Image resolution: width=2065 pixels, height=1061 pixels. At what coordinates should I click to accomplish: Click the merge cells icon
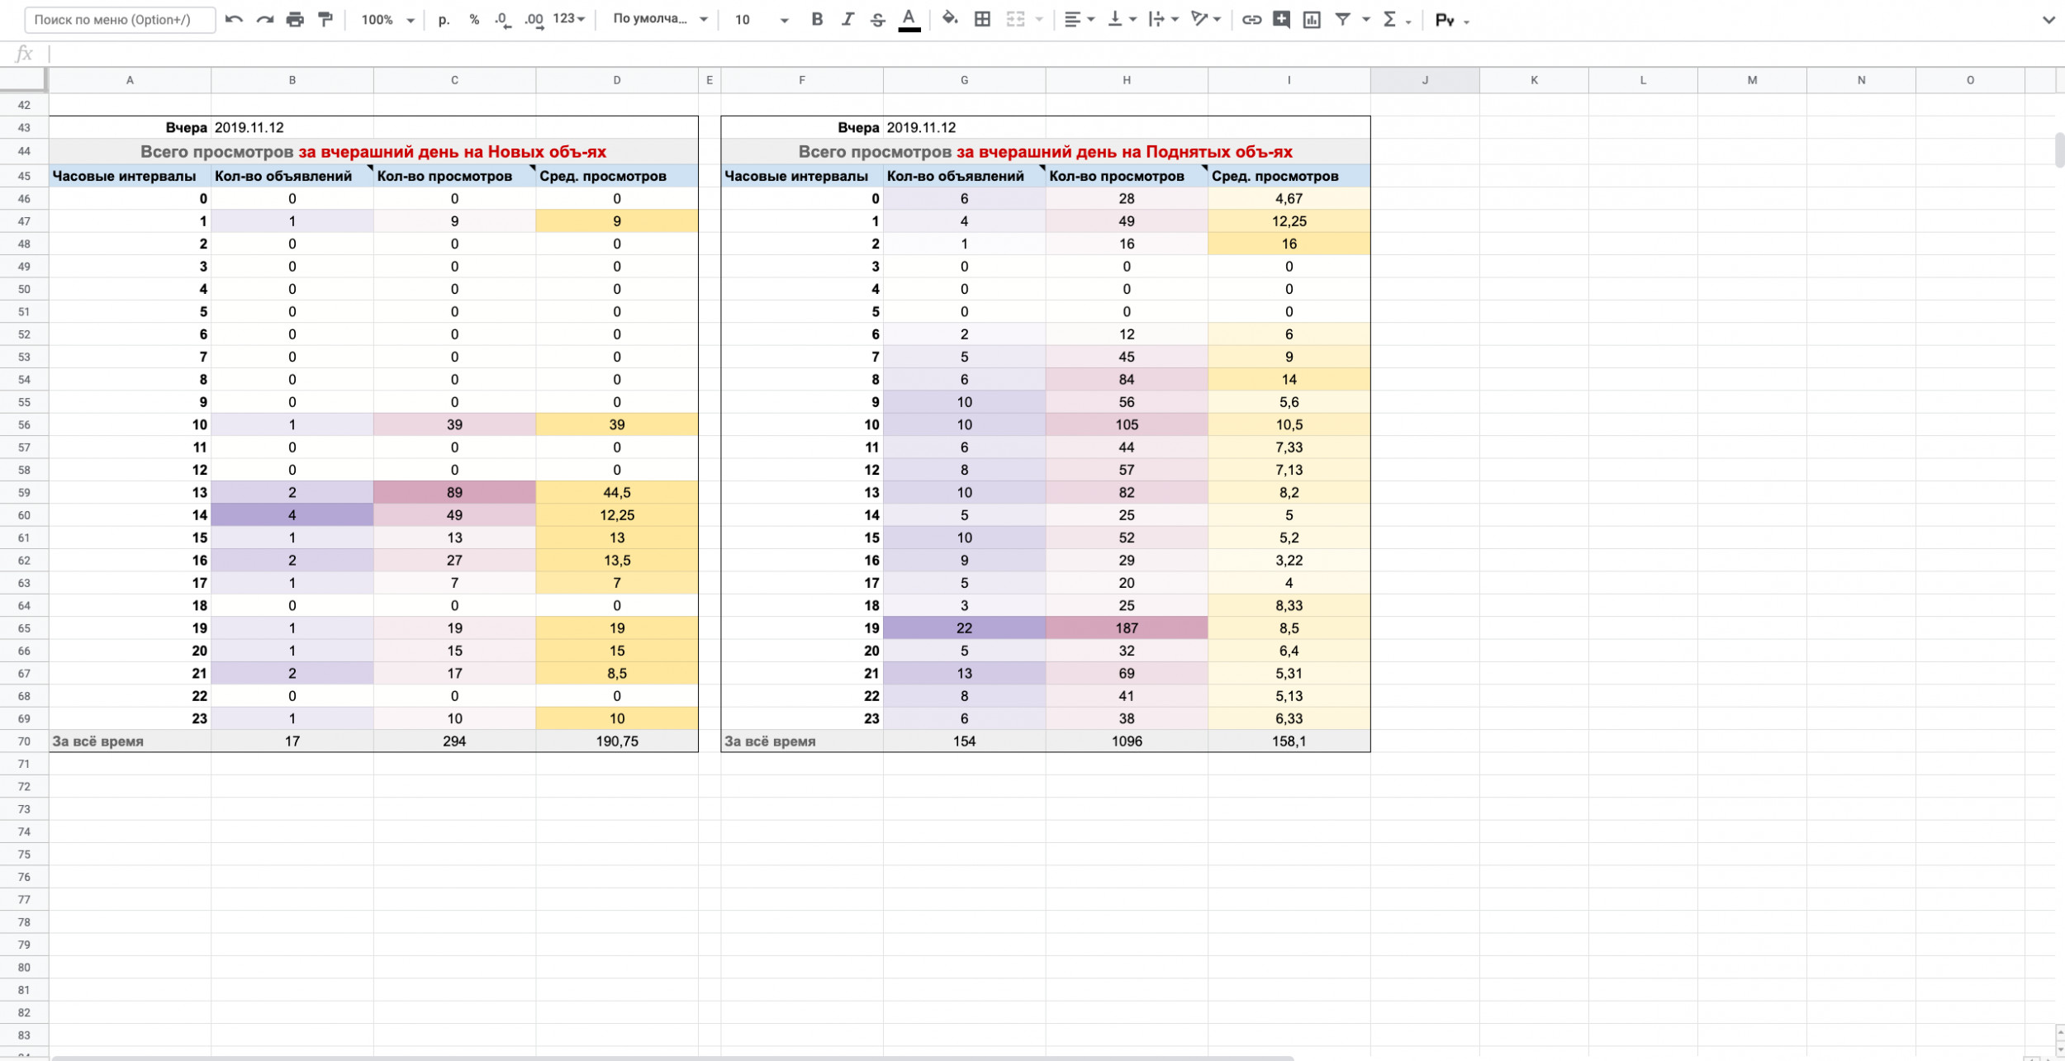point(1015,19)
